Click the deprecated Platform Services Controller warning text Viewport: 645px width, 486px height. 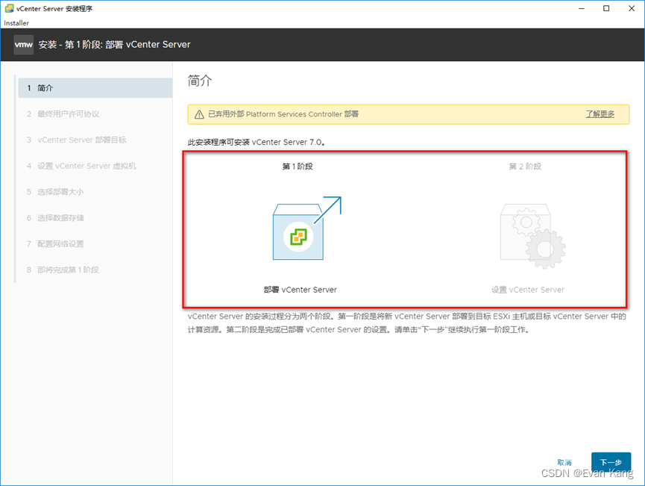click(x=283, y=114)
